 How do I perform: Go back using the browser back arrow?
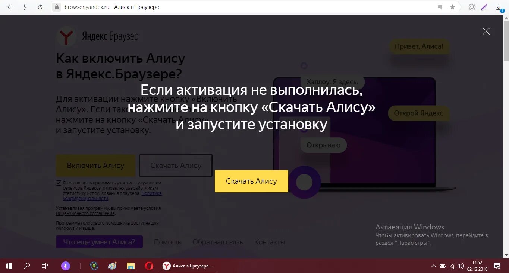coord(10,7)
